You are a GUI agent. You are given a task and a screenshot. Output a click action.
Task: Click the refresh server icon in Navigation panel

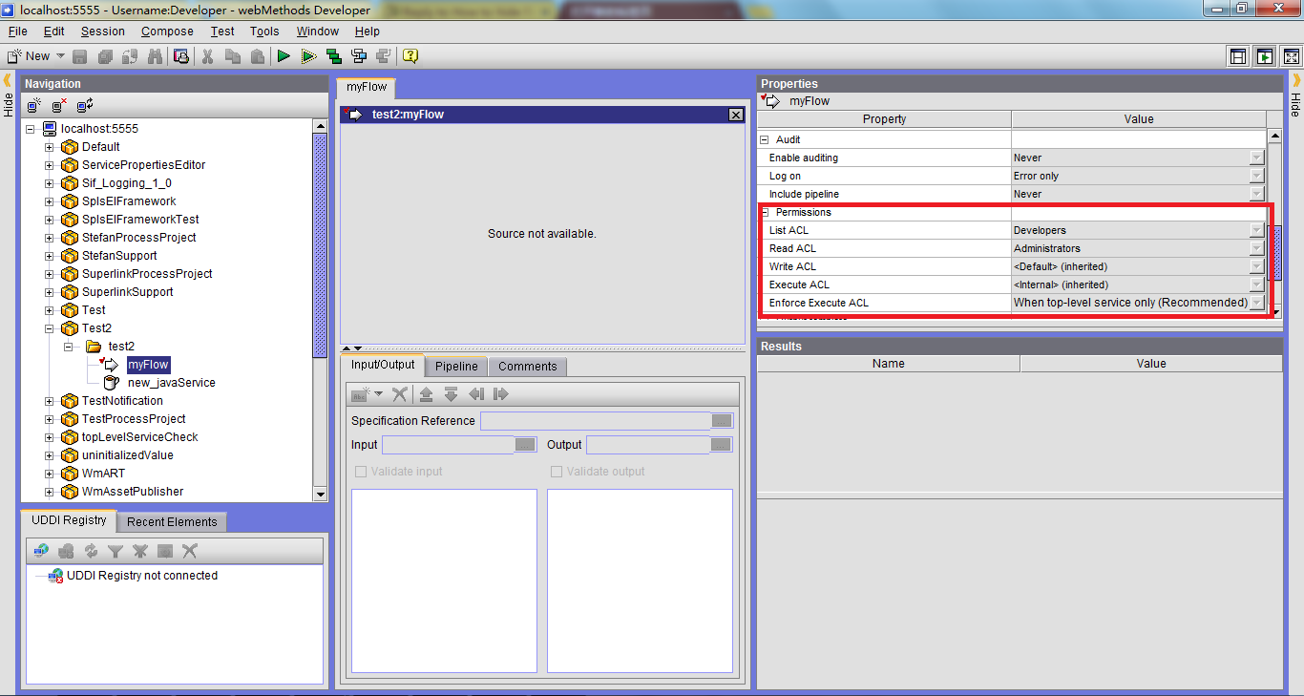tap(84, 106)
